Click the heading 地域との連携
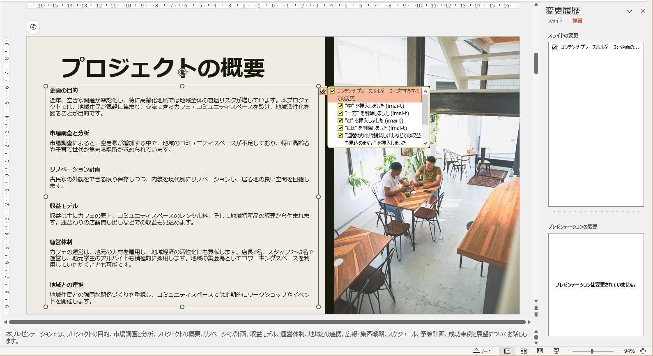The image size is (653, 356). [x=67, y=285]
